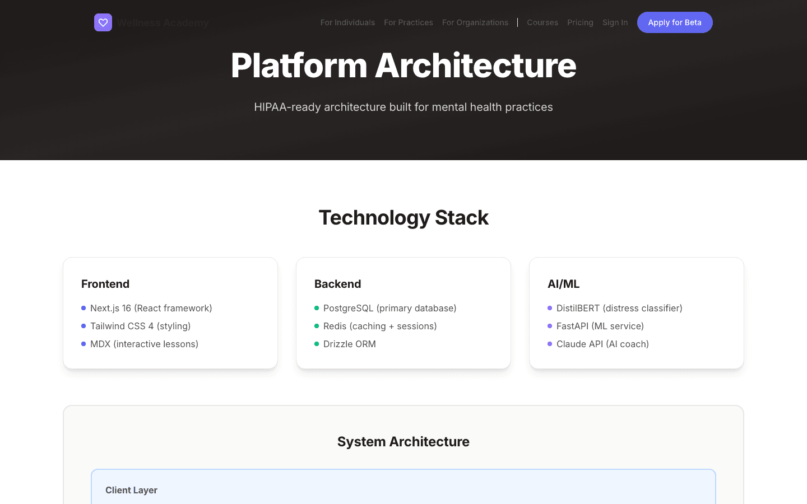Click the Technology Stack heading
This screenshot has width=807, height=504.
pyautogui.click(x=403, y=217)
